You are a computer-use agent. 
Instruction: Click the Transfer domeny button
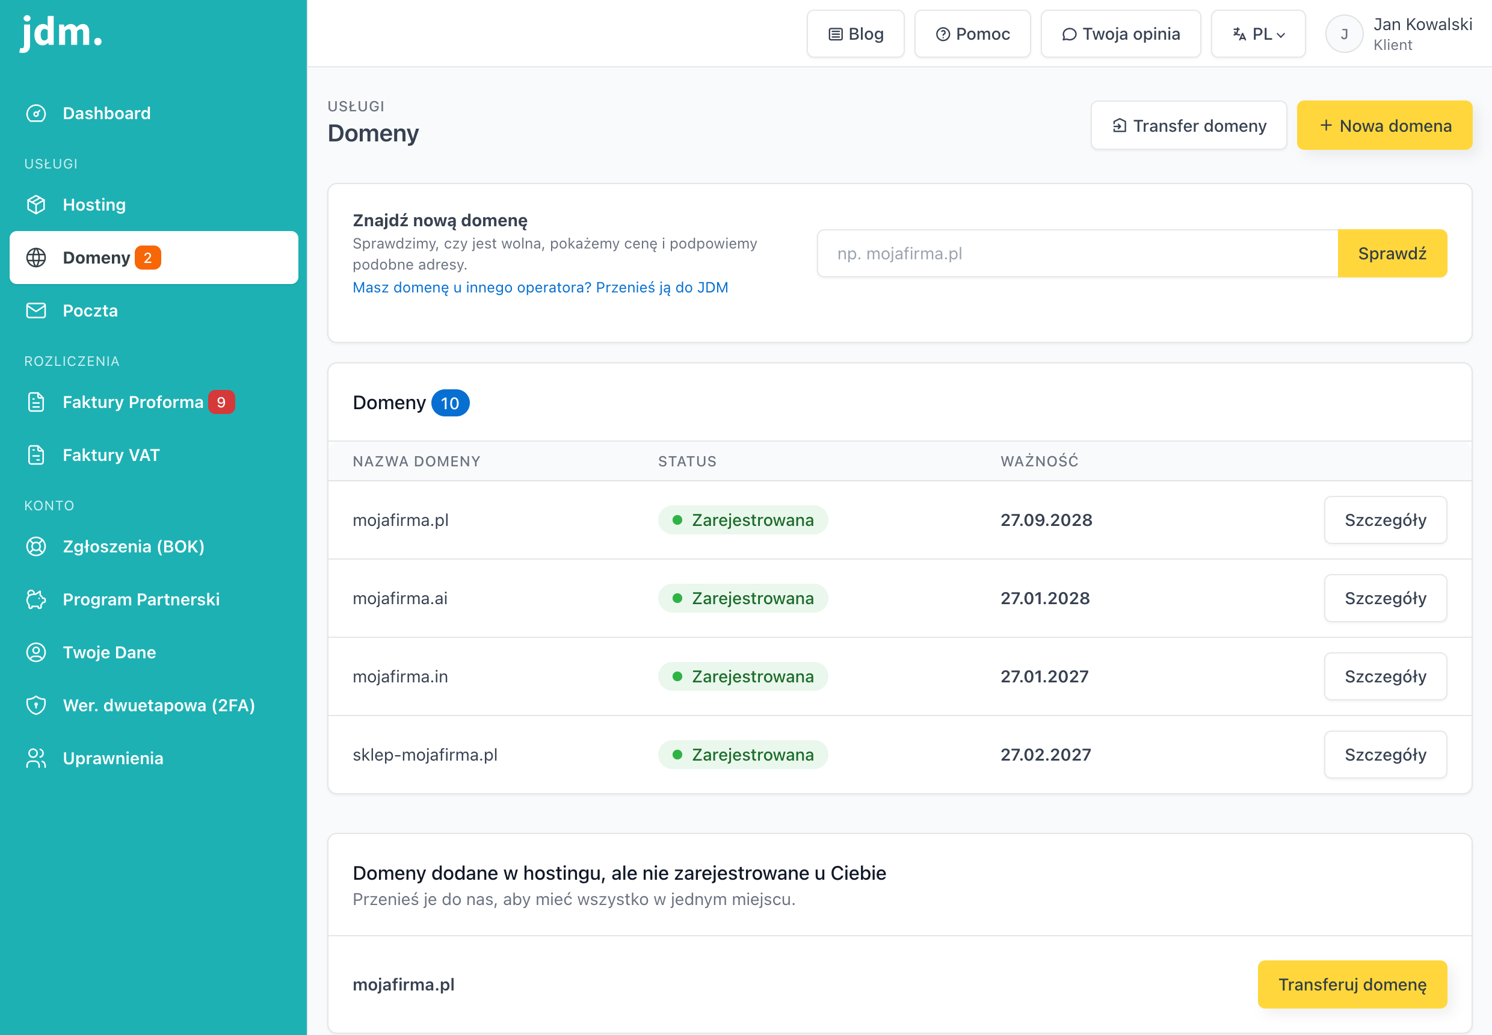pyautogui.click(x=1189, y=125)
